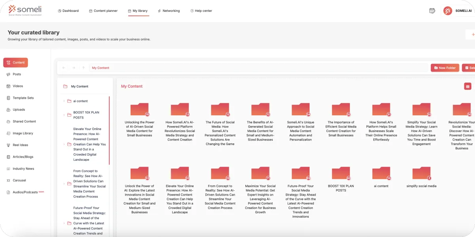Create a New Folder
The width and height of the screenshot is (475, 237).
(445, 68)
